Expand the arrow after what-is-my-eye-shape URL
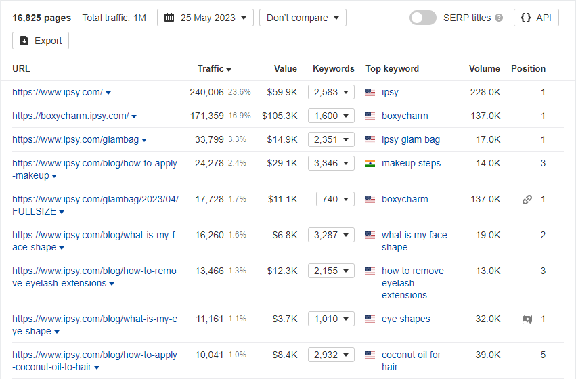This screenshot has width=576, height=379. (57, 332)
